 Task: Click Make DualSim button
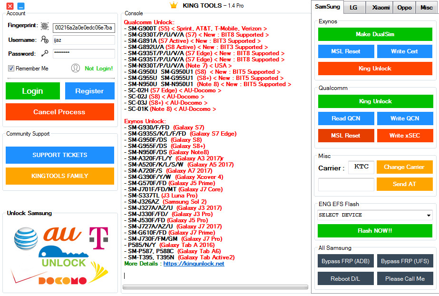(375, 34)
